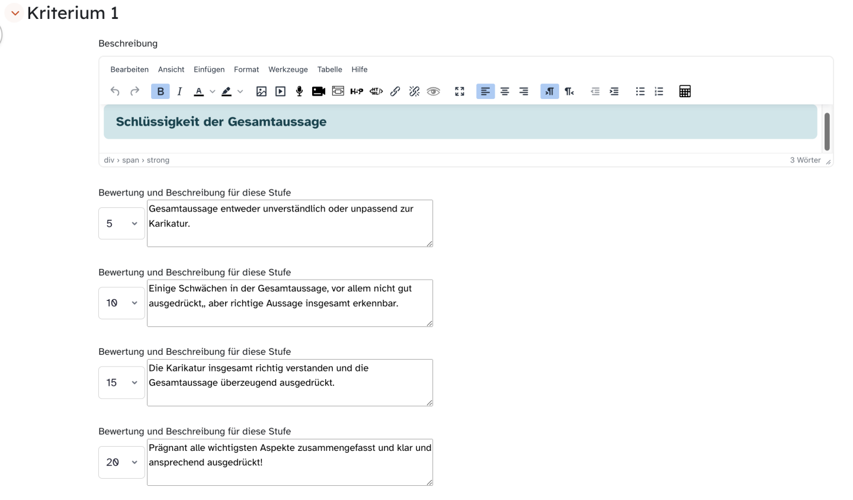Open the score dropdown showing 20
The width and height of the screenshot is (853, 500).
[x=121, y=462]
